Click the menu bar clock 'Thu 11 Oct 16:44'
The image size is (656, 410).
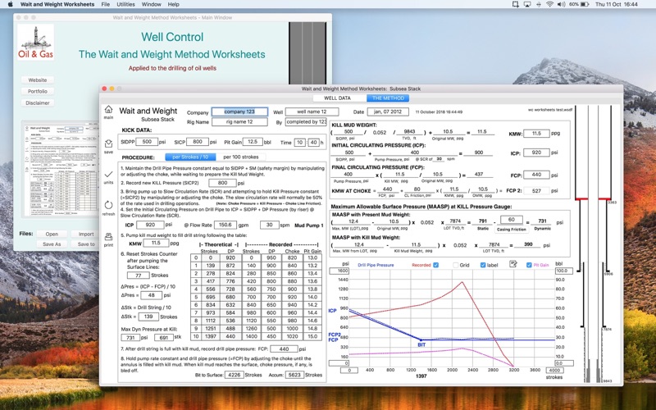[x=617, y=4]
